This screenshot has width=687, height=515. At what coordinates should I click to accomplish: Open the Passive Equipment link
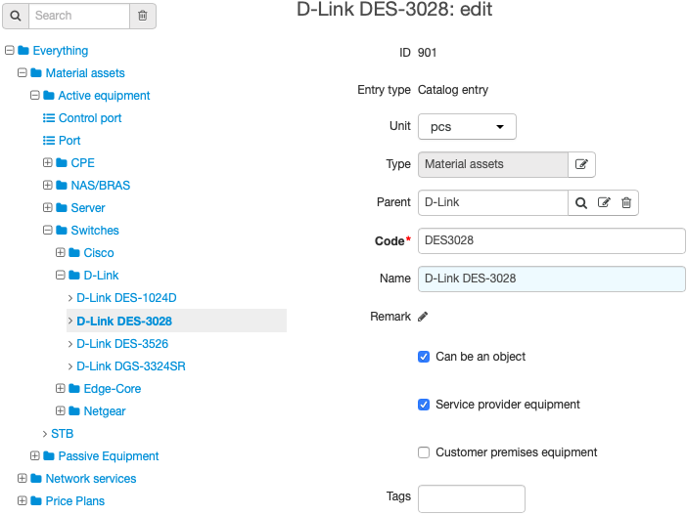tap(109, 456)
